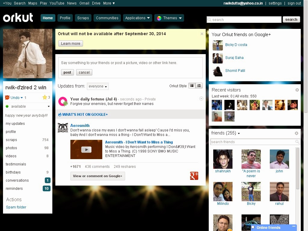Image resolution: width=308 pixels, height=231 pixels.
Task: Click the devil face icon beside Undo
Action: pos(7,97)
